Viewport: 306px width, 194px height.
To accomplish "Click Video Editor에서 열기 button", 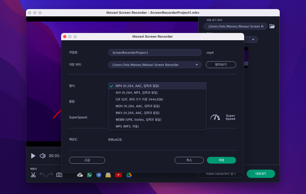I will pyautogui.click(x=221, y=173).
